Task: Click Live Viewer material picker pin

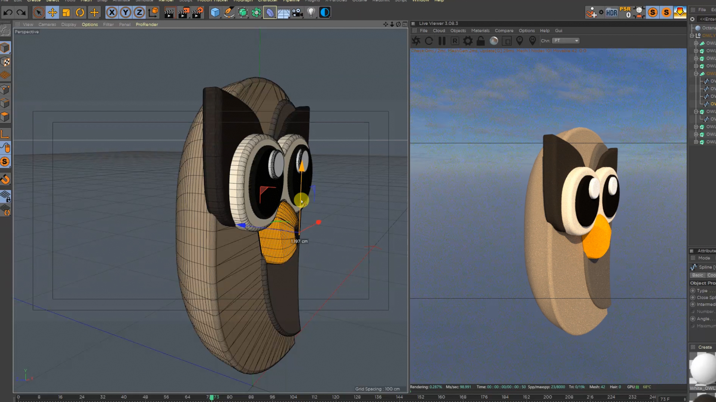Action: click(x=533, y=41)
